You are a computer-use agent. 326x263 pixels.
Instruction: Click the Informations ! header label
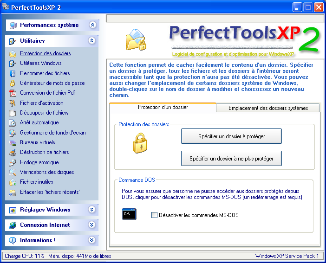click(x=38, y=240)
